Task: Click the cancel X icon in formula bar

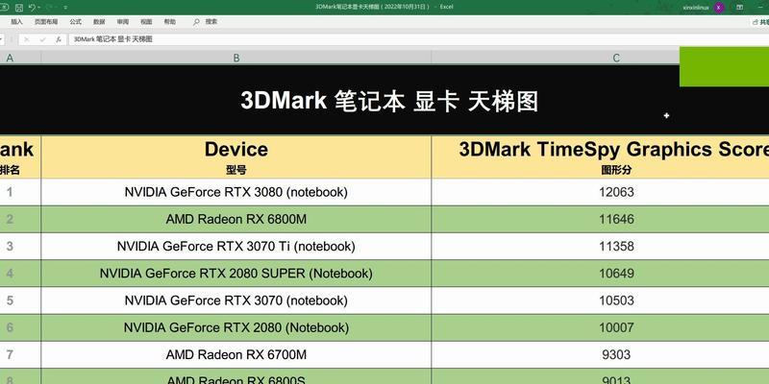Action: tap(27, 39)
